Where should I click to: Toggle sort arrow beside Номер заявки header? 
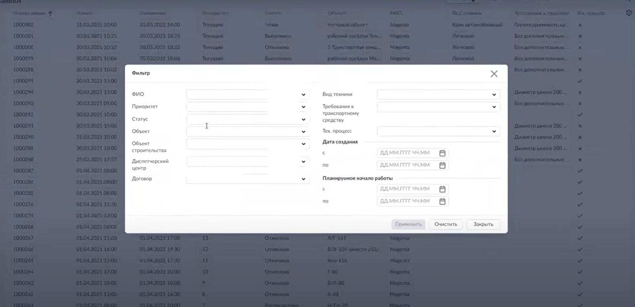pos(50,13)
